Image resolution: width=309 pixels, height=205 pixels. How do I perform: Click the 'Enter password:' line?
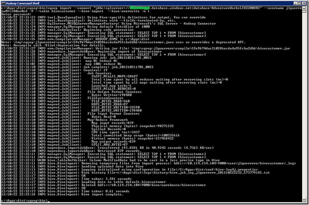click(x=16, y=14)
